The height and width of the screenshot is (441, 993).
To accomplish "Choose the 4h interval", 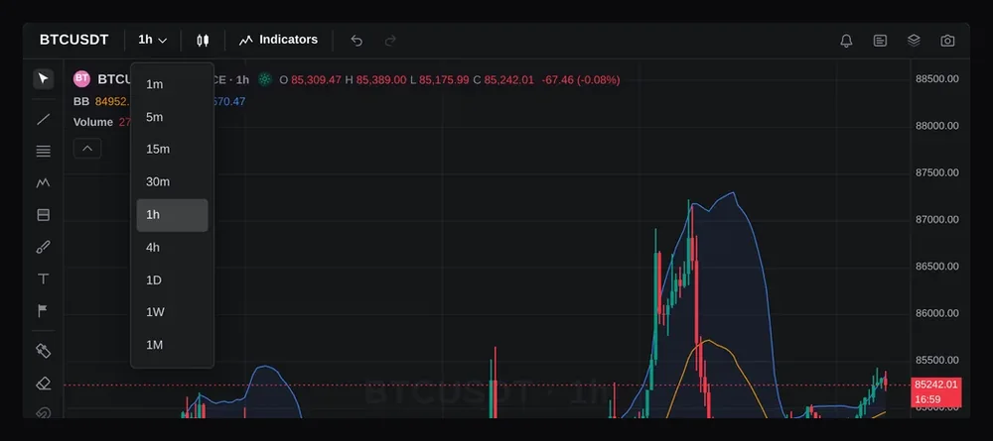I will (x=172, y=248).
